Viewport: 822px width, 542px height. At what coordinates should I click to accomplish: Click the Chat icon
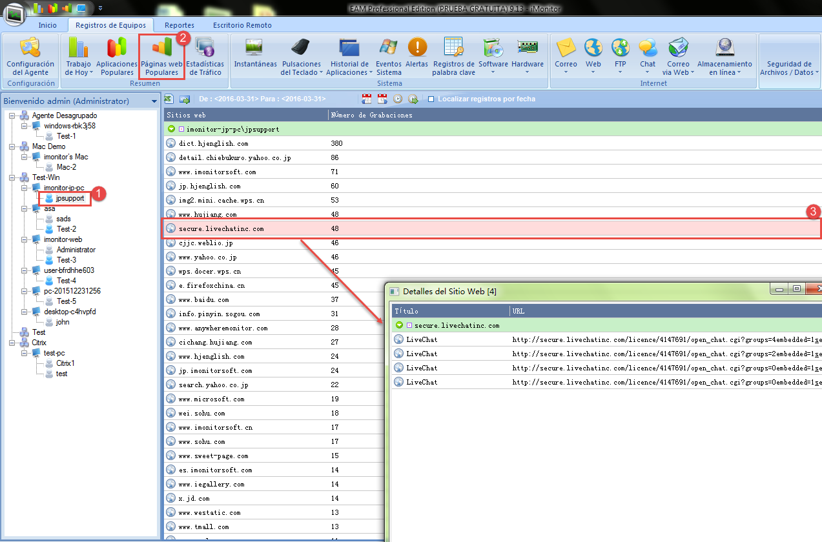(x=648, y=47)
